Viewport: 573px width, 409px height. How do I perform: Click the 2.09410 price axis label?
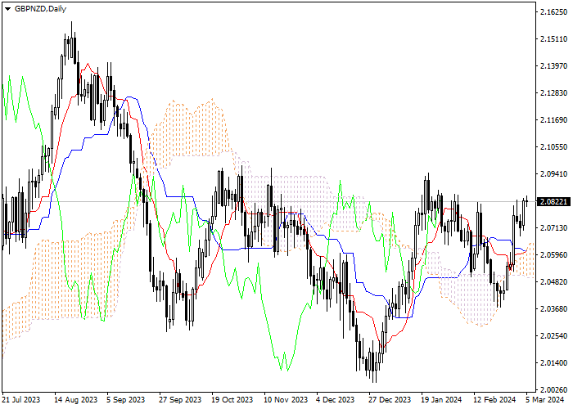(x=553, y=173)
